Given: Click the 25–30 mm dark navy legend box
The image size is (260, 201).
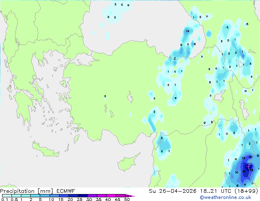Looking at the screenshot, I should [x=83, y=196].
